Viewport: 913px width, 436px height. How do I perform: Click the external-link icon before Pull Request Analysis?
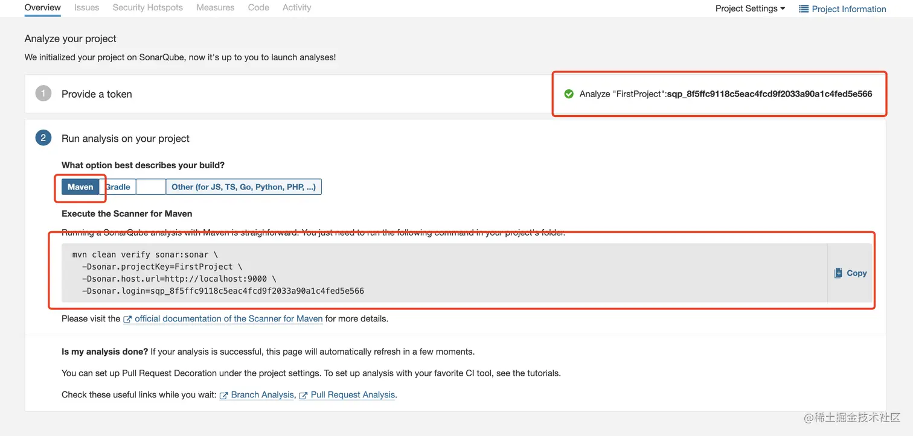303,396
